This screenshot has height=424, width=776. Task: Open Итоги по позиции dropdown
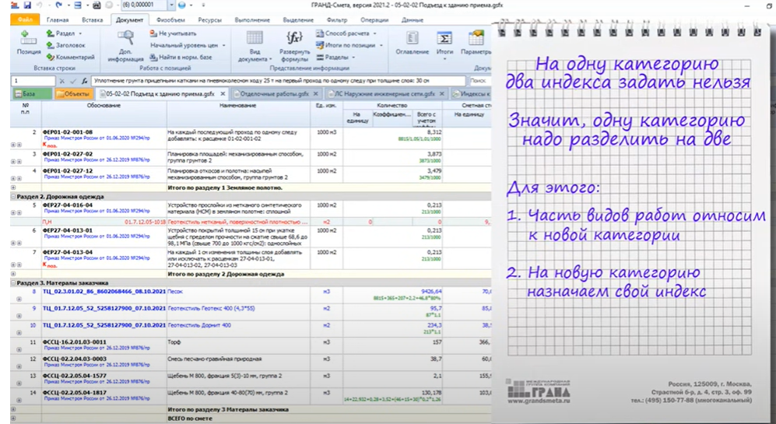click(x=349, y=45)
